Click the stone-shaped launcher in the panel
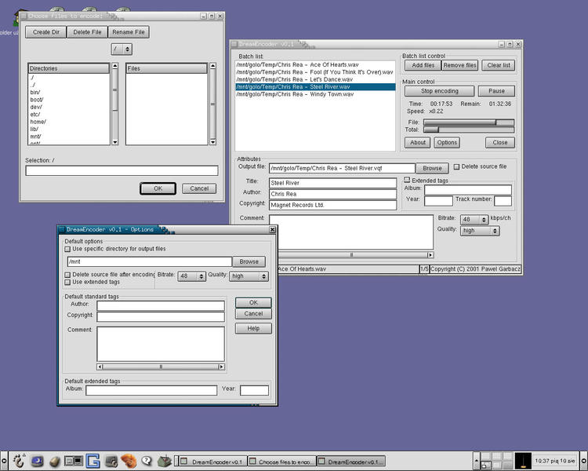This screenshot has width=588, height=471. tap(55, 462)
